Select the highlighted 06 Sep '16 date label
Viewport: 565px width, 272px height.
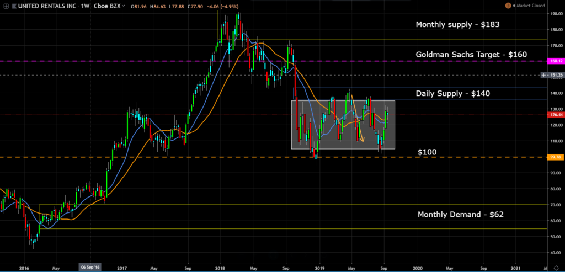pos(90,268)
